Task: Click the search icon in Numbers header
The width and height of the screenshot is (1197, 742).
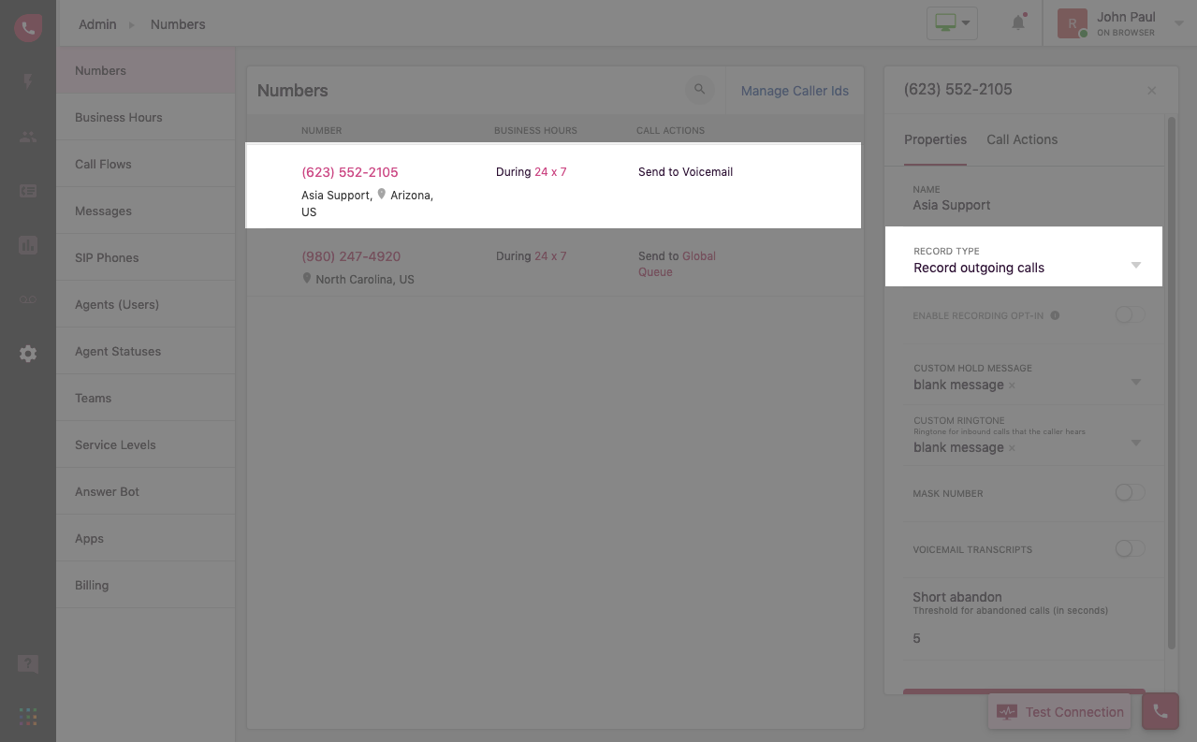Action: [699, 90]
